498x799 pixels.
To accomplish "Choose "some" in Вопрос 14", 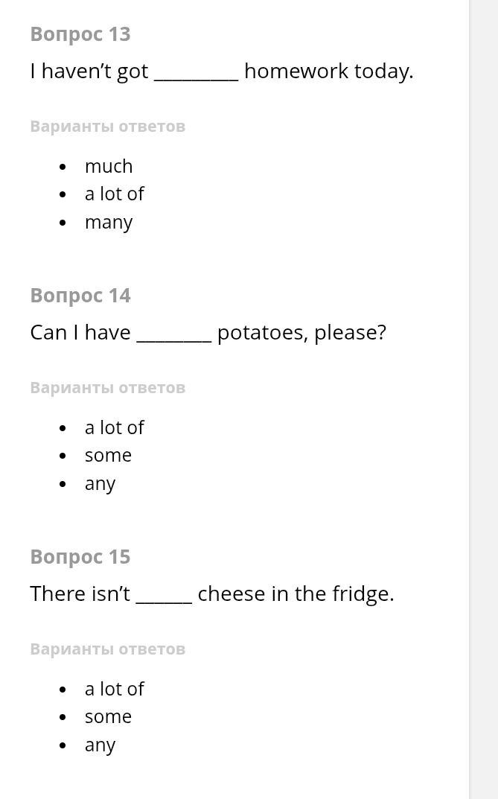I will coord(108,456).
